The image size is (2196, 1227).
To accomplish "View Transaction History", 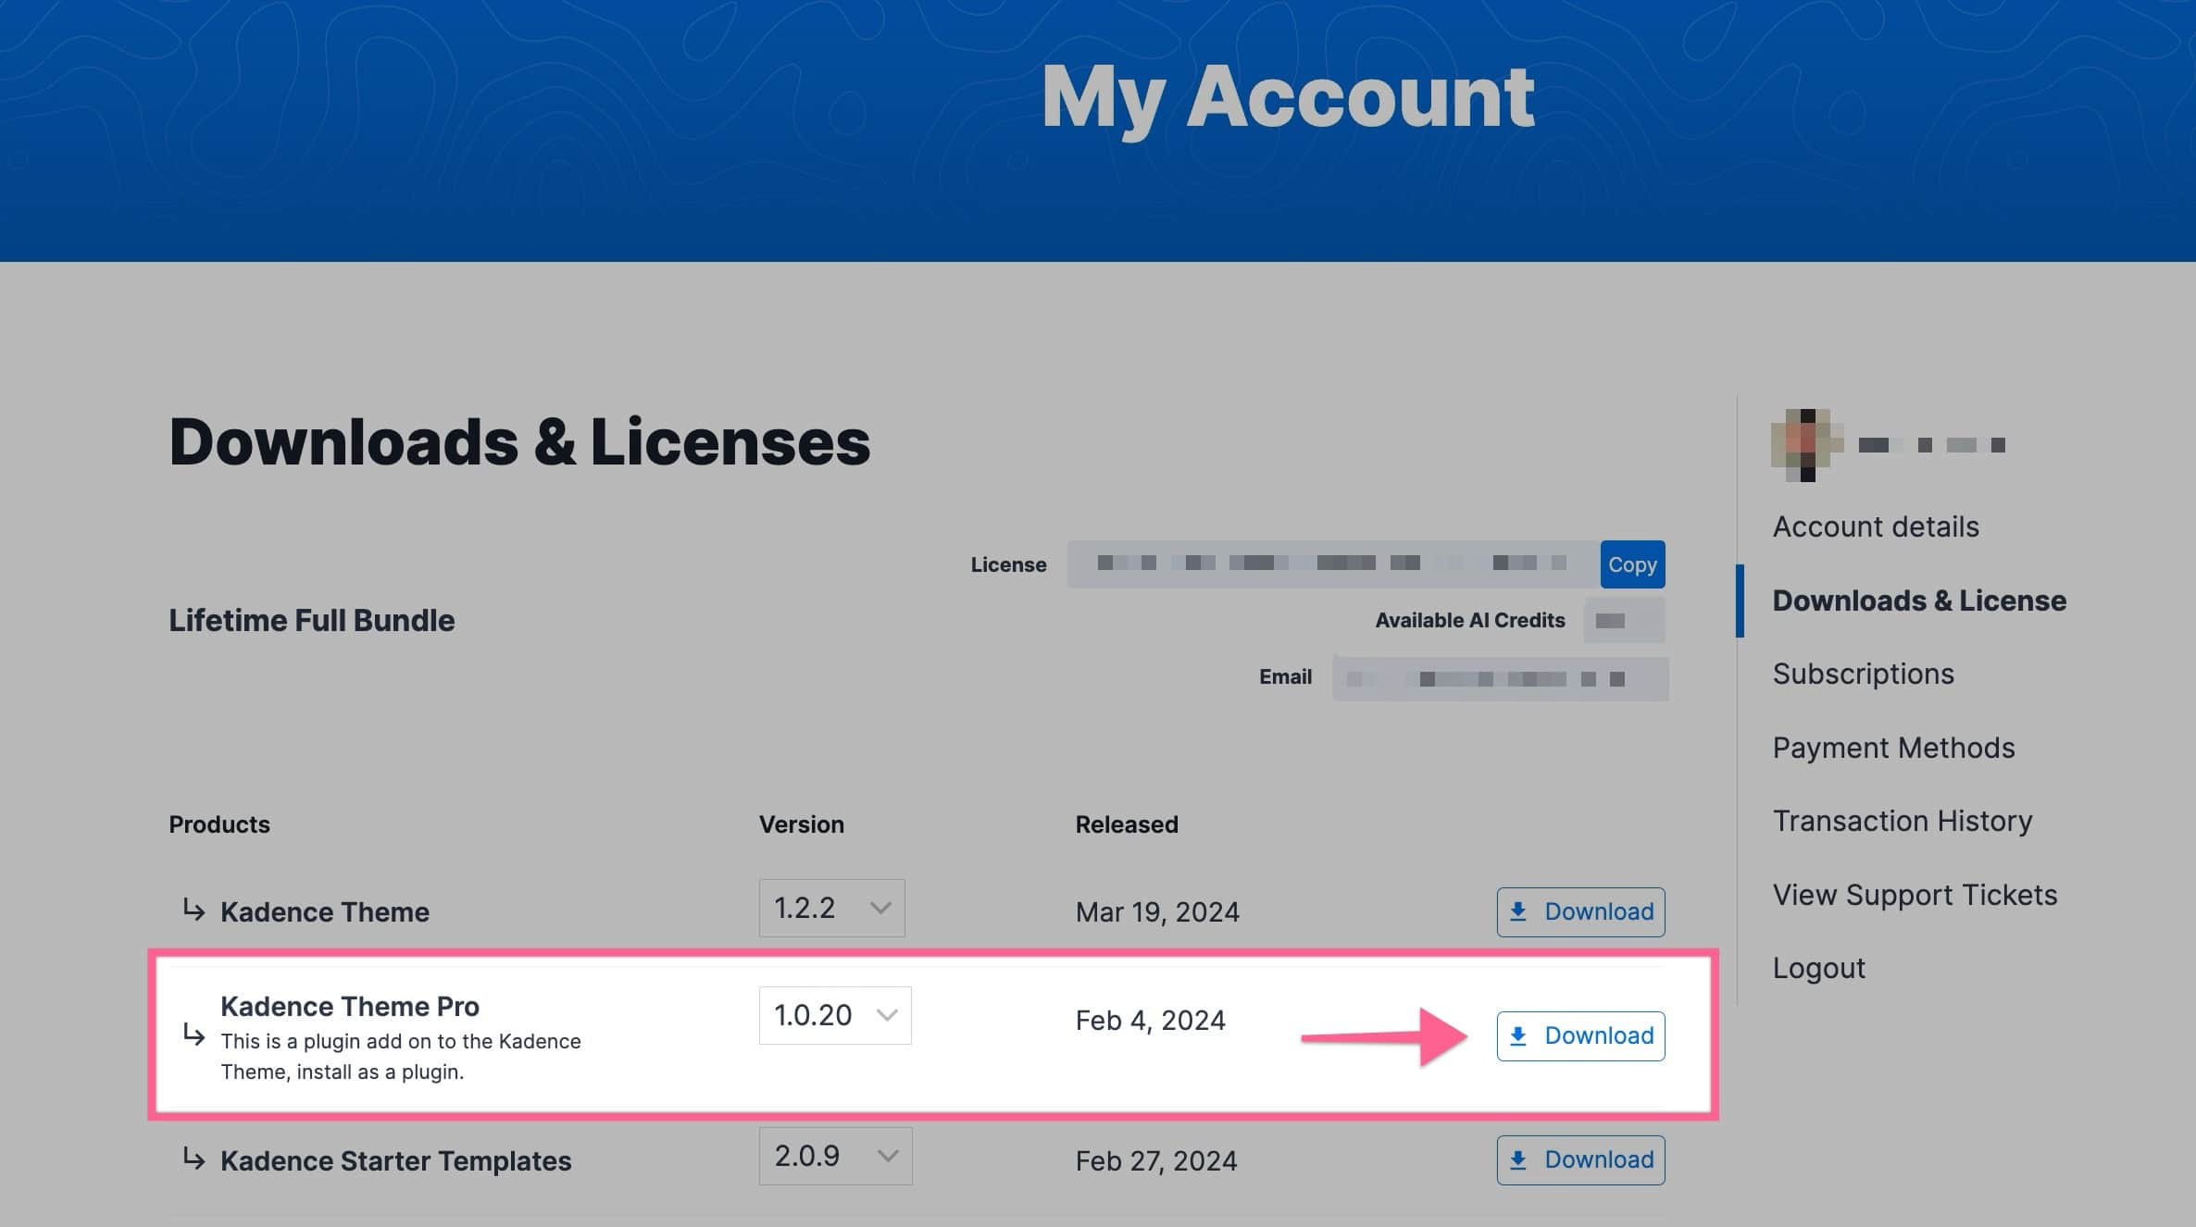I will coord(1902,822).
